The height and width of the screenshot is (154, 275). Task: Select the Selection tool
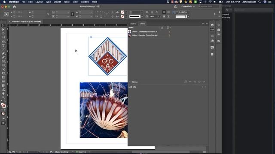3,26
